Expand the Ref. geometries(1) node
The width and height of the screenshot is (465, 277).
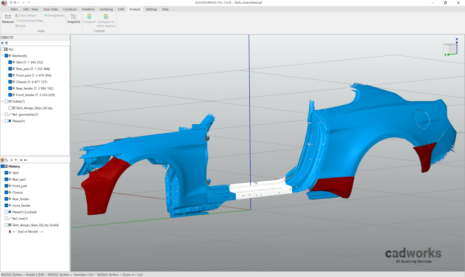click(2, 114)
